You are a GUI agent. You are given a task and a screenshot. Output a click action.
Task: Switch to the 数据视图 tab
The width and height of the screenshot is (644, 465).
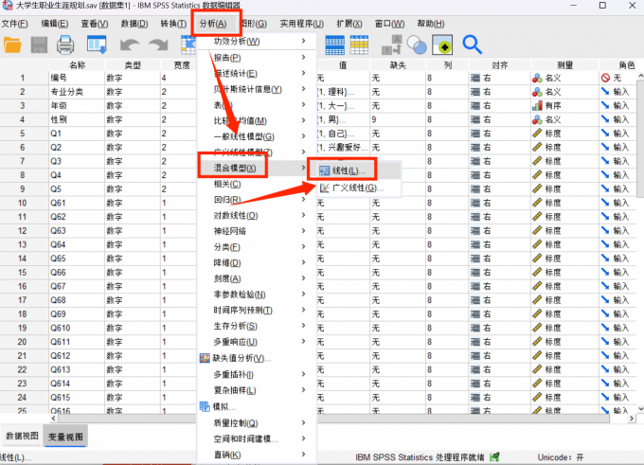pos(22,436)
